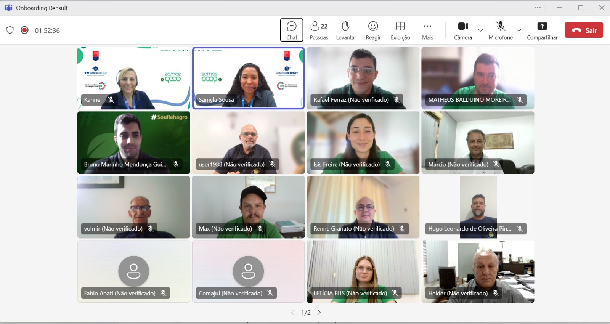Viewport: 610px width, 324px height.
Task: Go to next page of participants
Action: pyautogui.click(x=319, y=313)
